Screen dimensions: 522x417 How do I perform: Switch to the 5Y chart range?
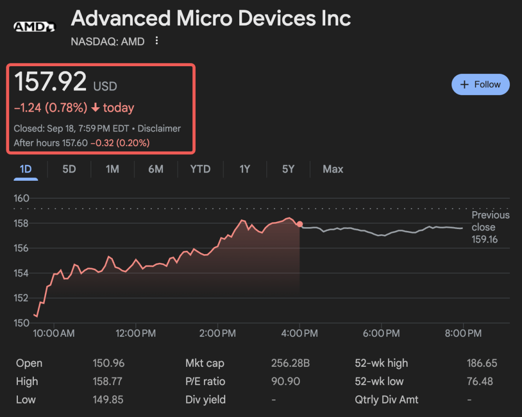click(288, 169)
